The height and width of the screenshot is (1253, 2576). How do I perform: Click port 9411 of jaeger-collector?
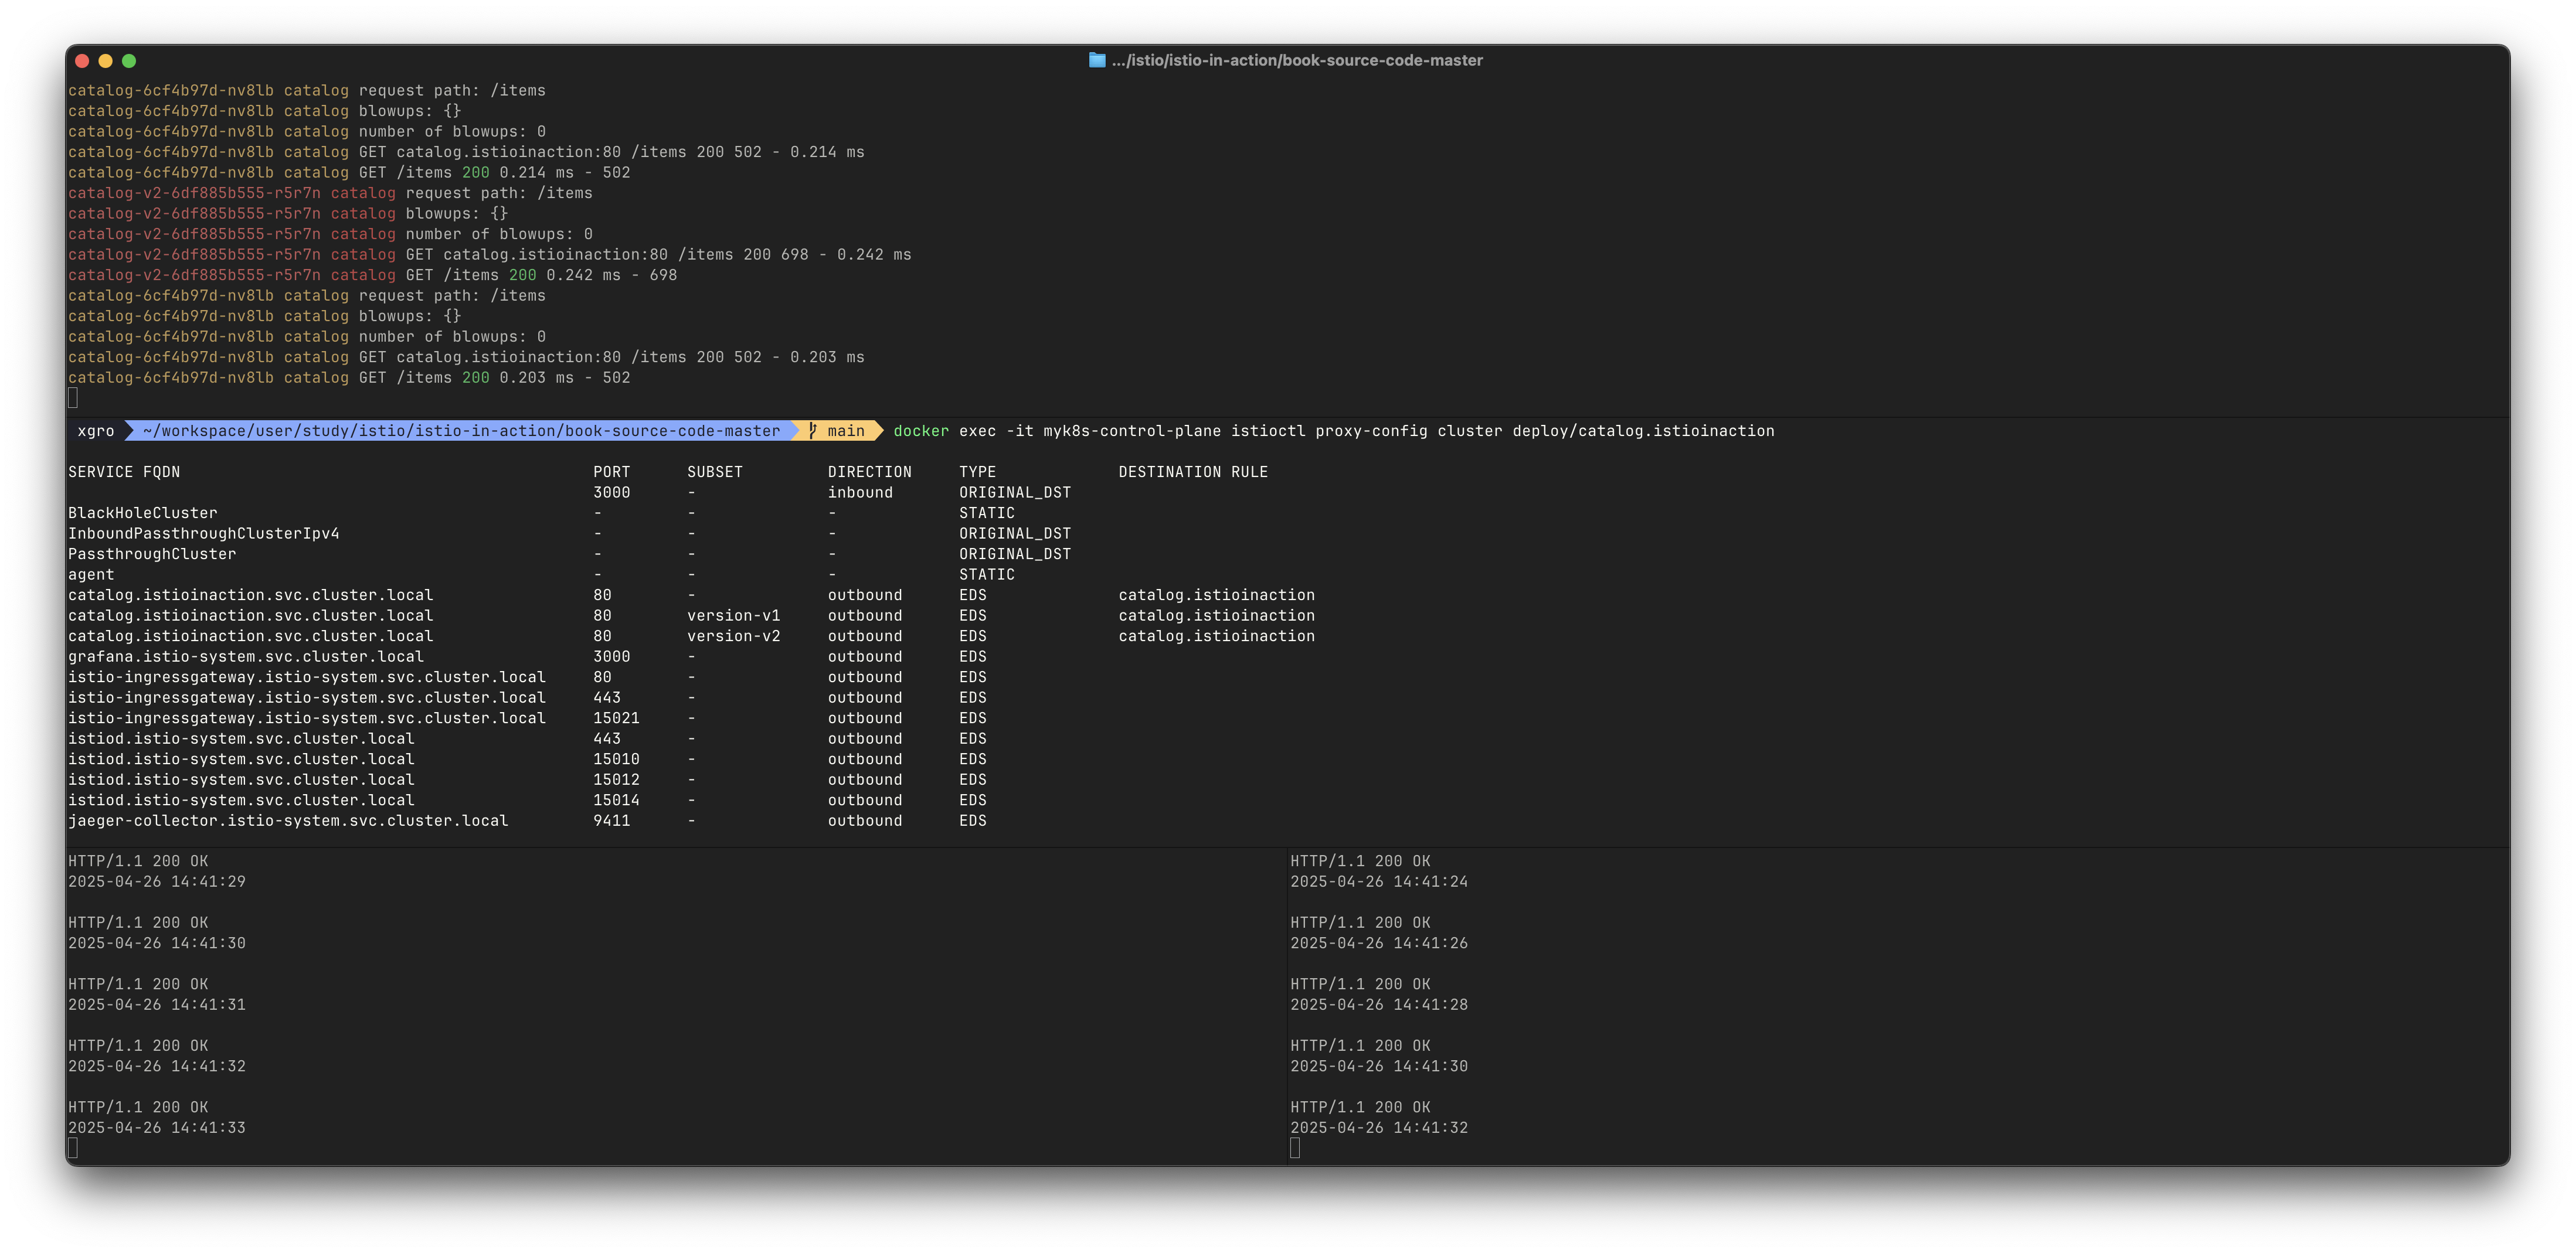tap(612, 820)
